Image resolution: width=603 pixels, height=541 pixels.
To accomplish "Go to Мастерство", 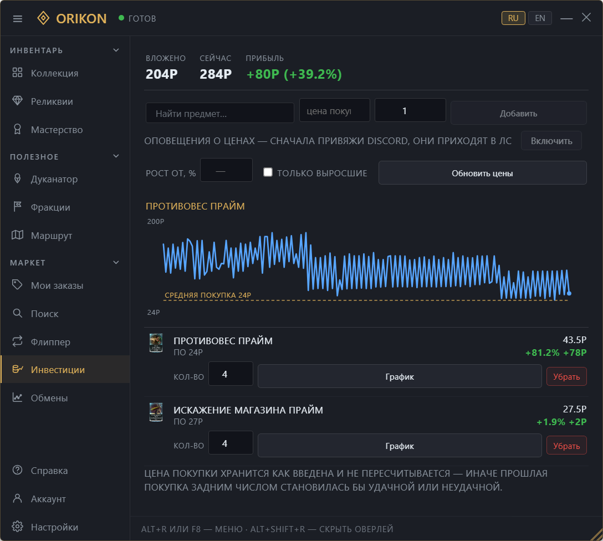I will 65,130.
